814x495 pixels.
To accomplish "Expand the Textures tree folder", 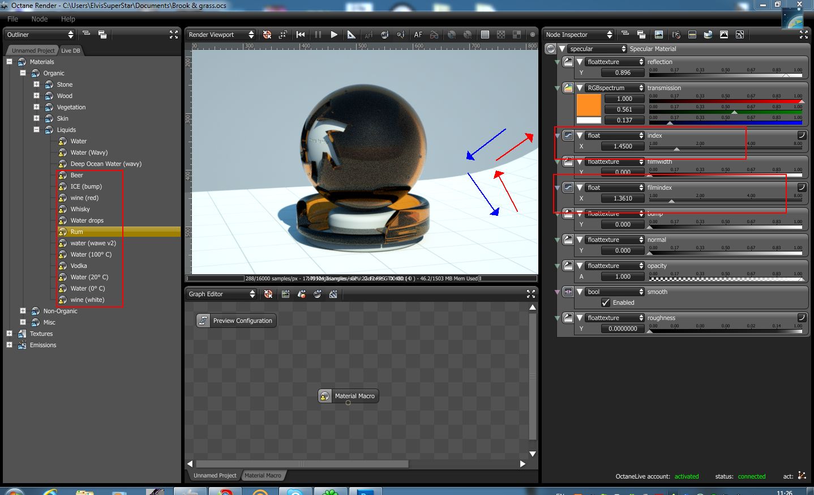I will 9,334.
